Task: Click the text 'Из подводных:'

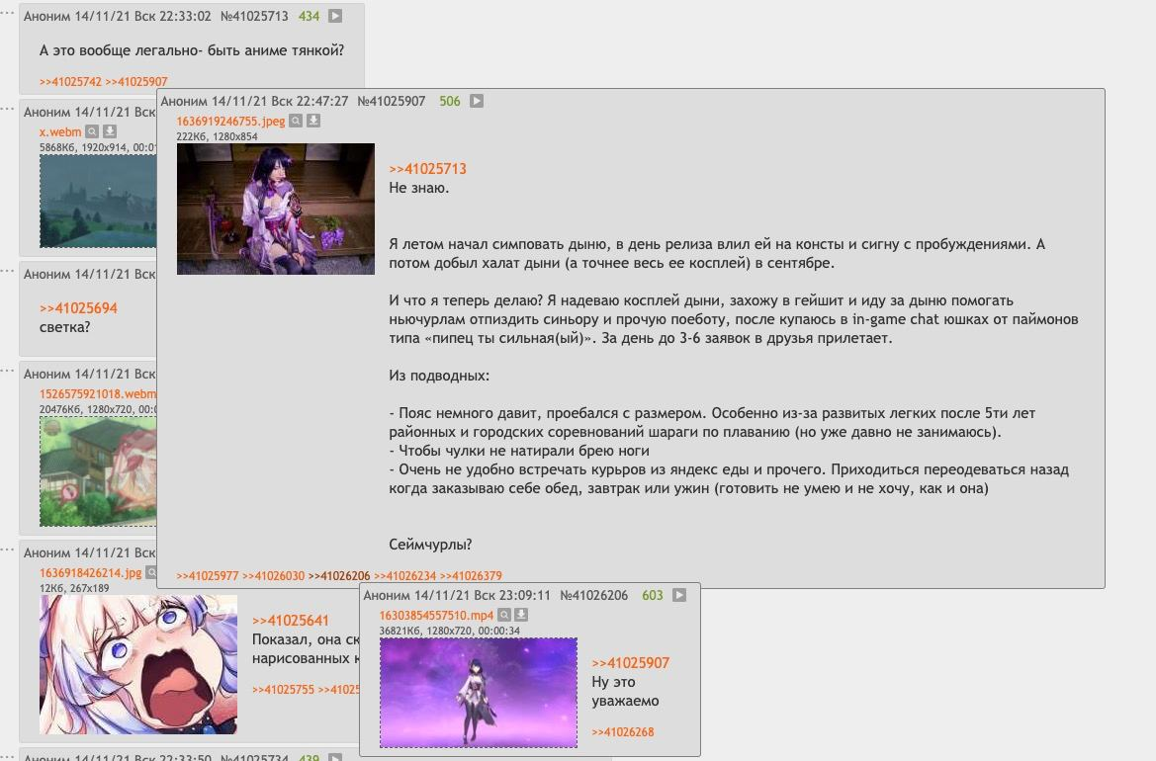Action: point(439,376)
